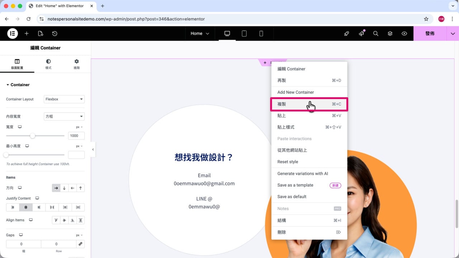Click the Add Element plus icon
This screenshot has width=459, height=258.
point(27,33)
